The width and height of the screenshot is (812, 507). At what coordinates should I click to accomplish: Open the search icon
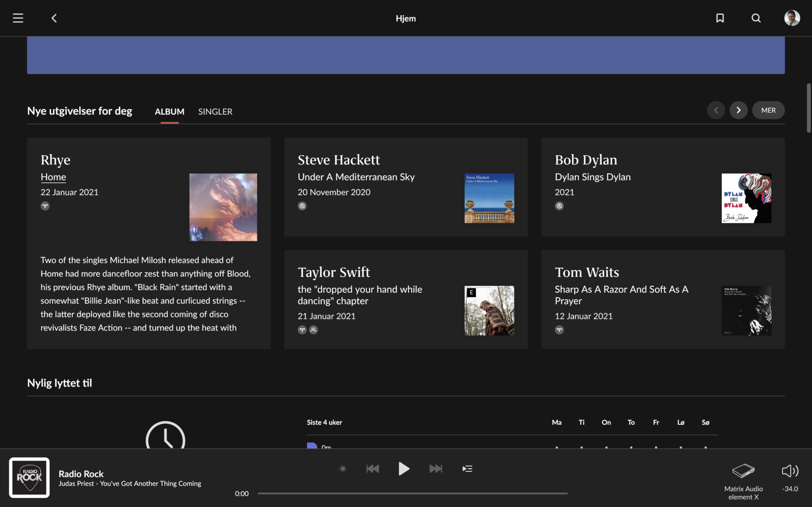756,18
